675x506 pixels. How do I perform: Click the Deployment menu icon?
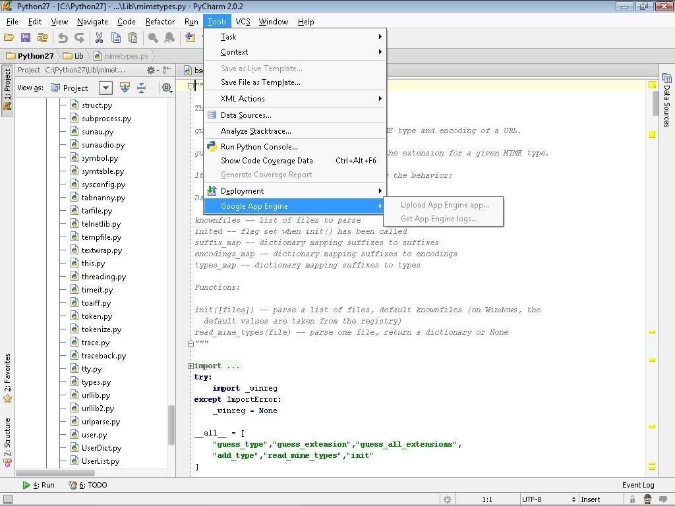click(x=212, y=190)
